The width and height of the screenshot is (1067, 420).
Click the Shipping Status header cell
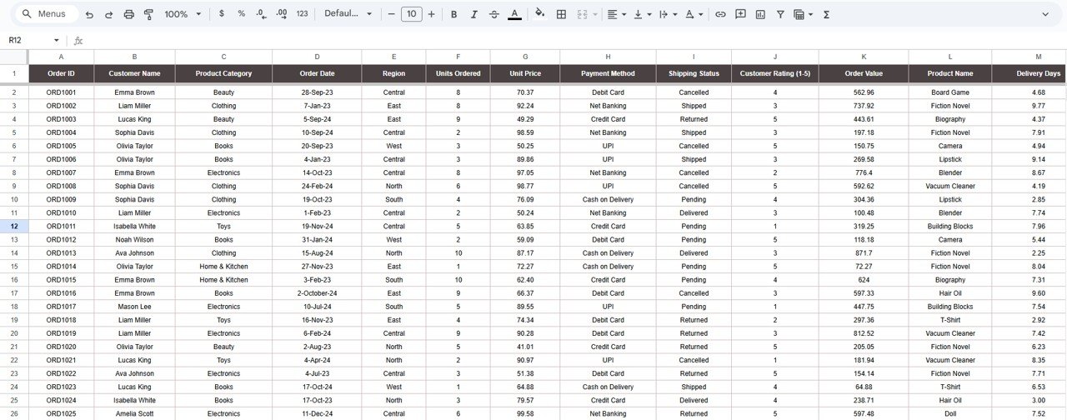click(694, 73)
